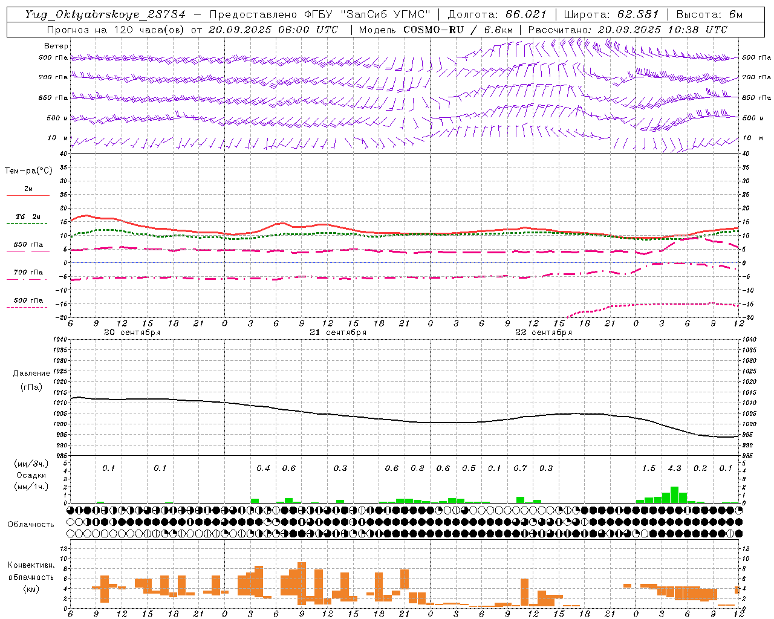774x619 pixels.
Task: Click the forecast start time 20.09.2025 06:00 UTC
Action: [273, 30]
